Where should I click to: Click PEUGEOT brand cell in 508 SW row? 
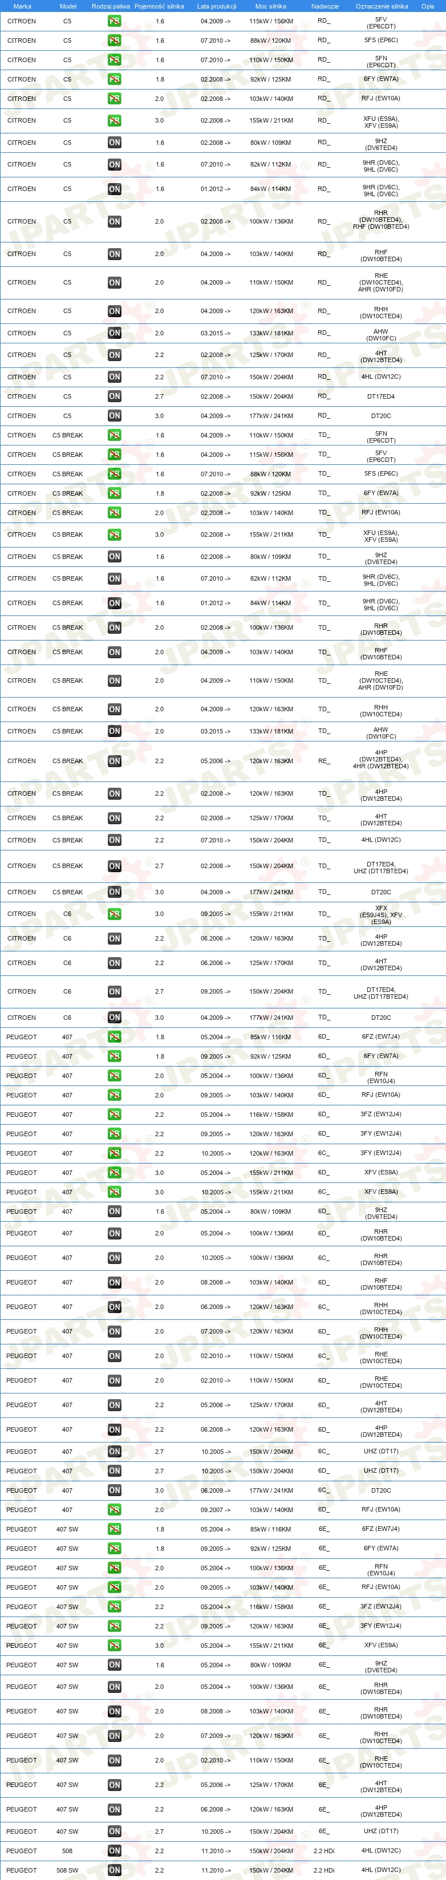[x=22, y=1870]
